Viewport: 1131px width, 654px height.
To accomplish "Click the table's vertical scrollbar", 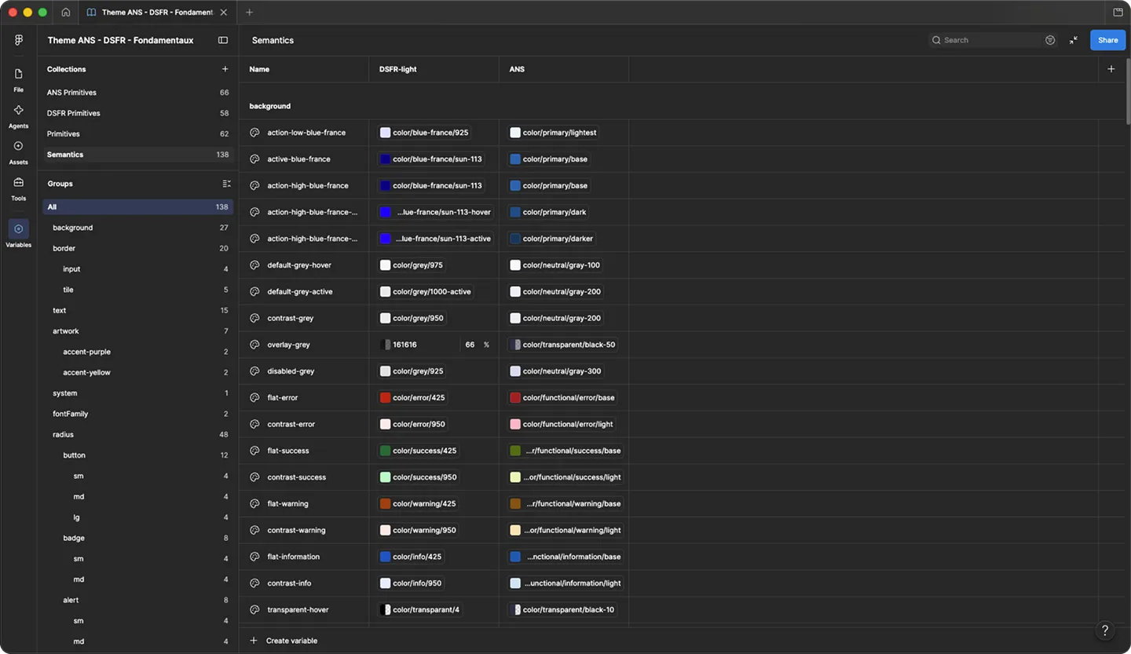I will [1128, 90].
